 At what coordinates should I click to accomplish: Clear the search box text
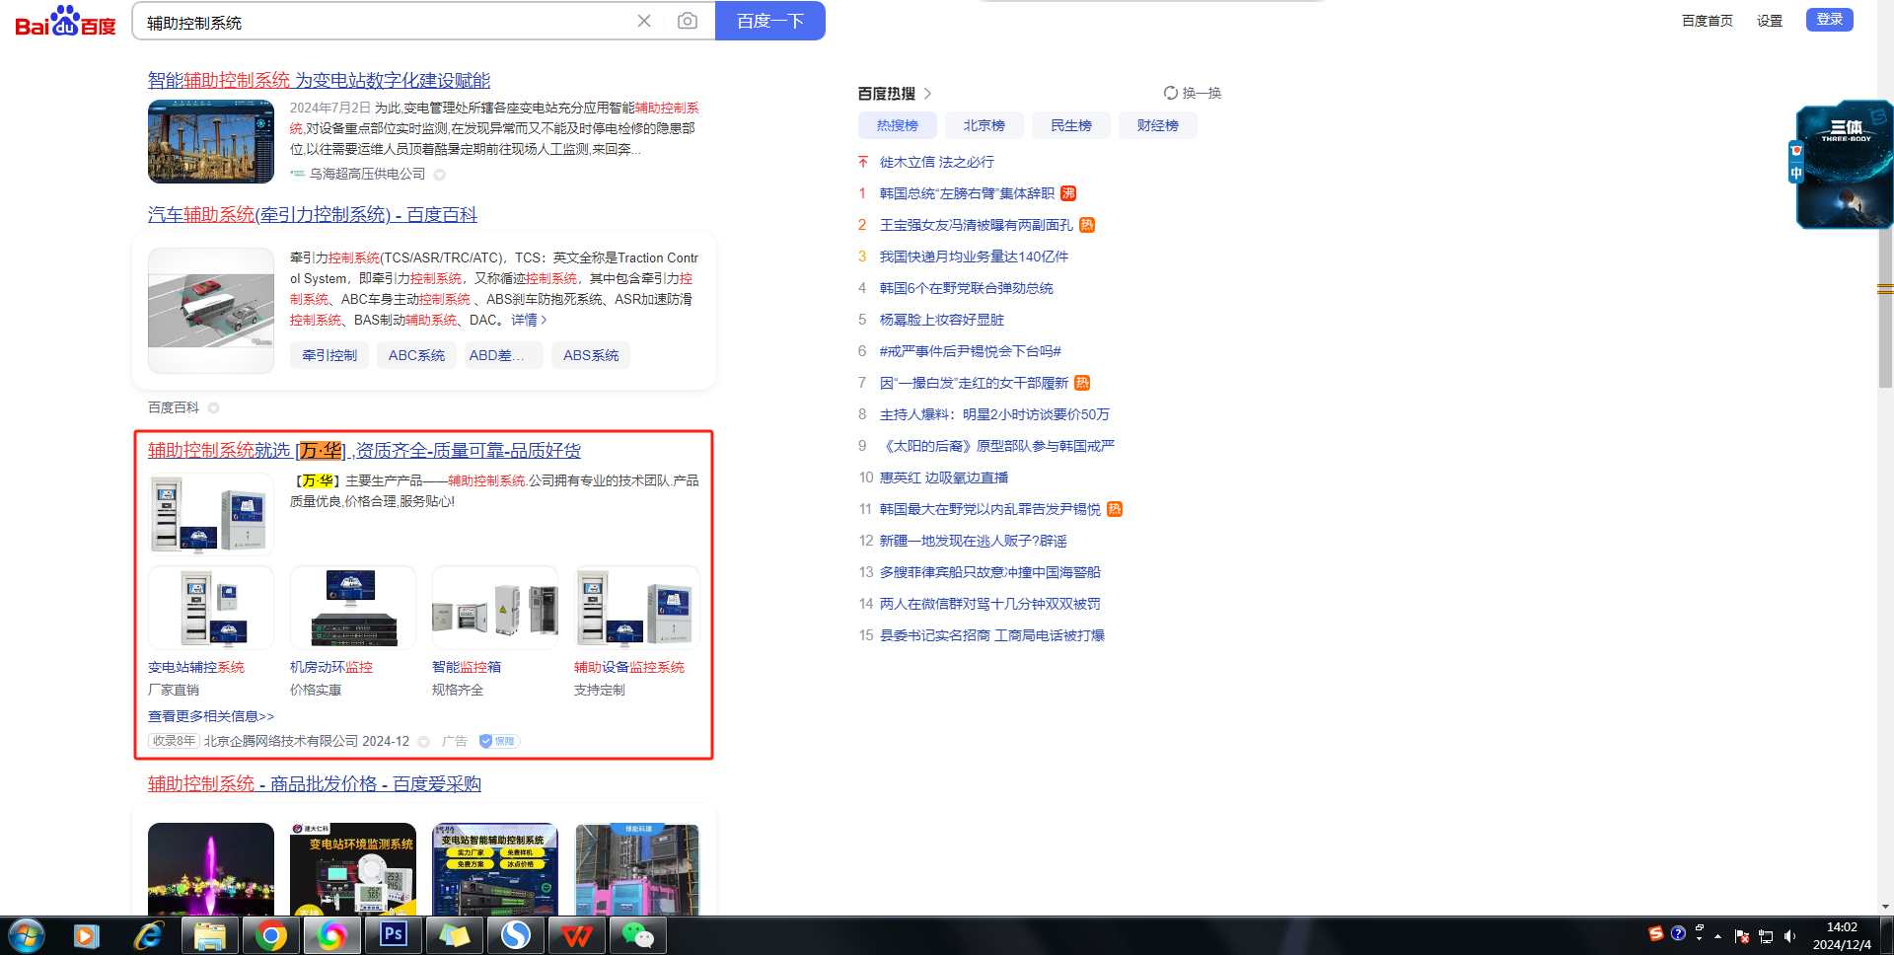point(644,21)
